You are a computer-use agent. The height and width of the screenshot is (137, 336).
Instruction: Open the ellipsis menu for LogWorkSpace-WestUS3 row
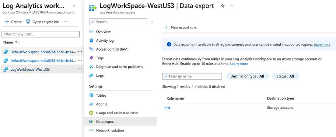click(x=80, y=69)
